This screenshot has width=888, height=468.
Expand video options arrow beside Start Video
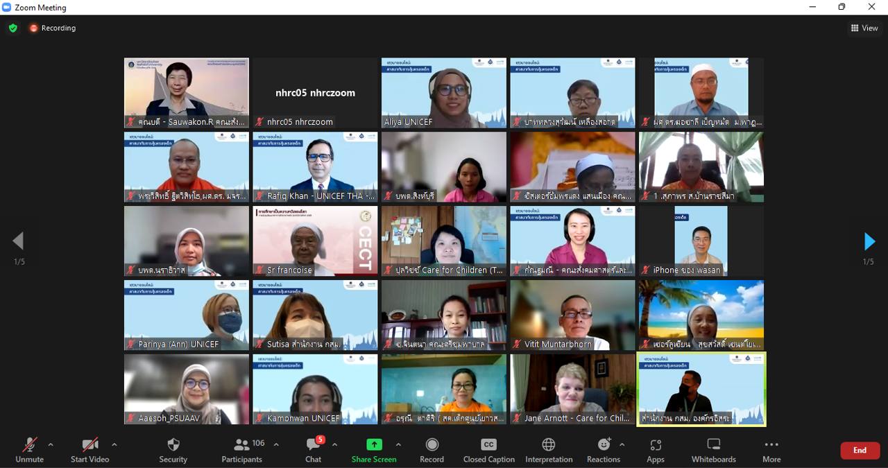tap(114, 444)
